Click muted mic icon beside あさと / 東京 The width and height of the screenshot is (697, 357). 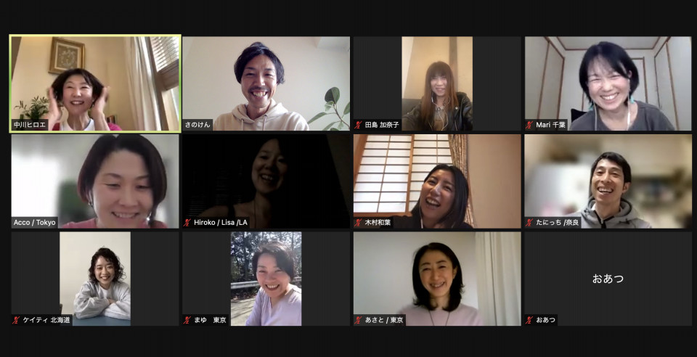[358, 320]
